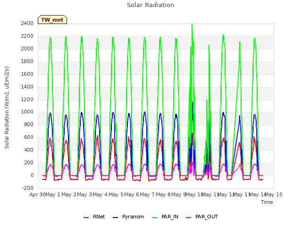The height and width of the screenshot is (226, 302).
Task: Click the May 4 x-axis tick label
Action: click(x=100, y=194)
